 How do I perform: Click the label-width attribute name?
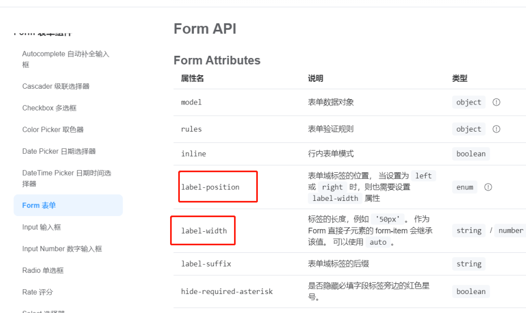point(204,231)
